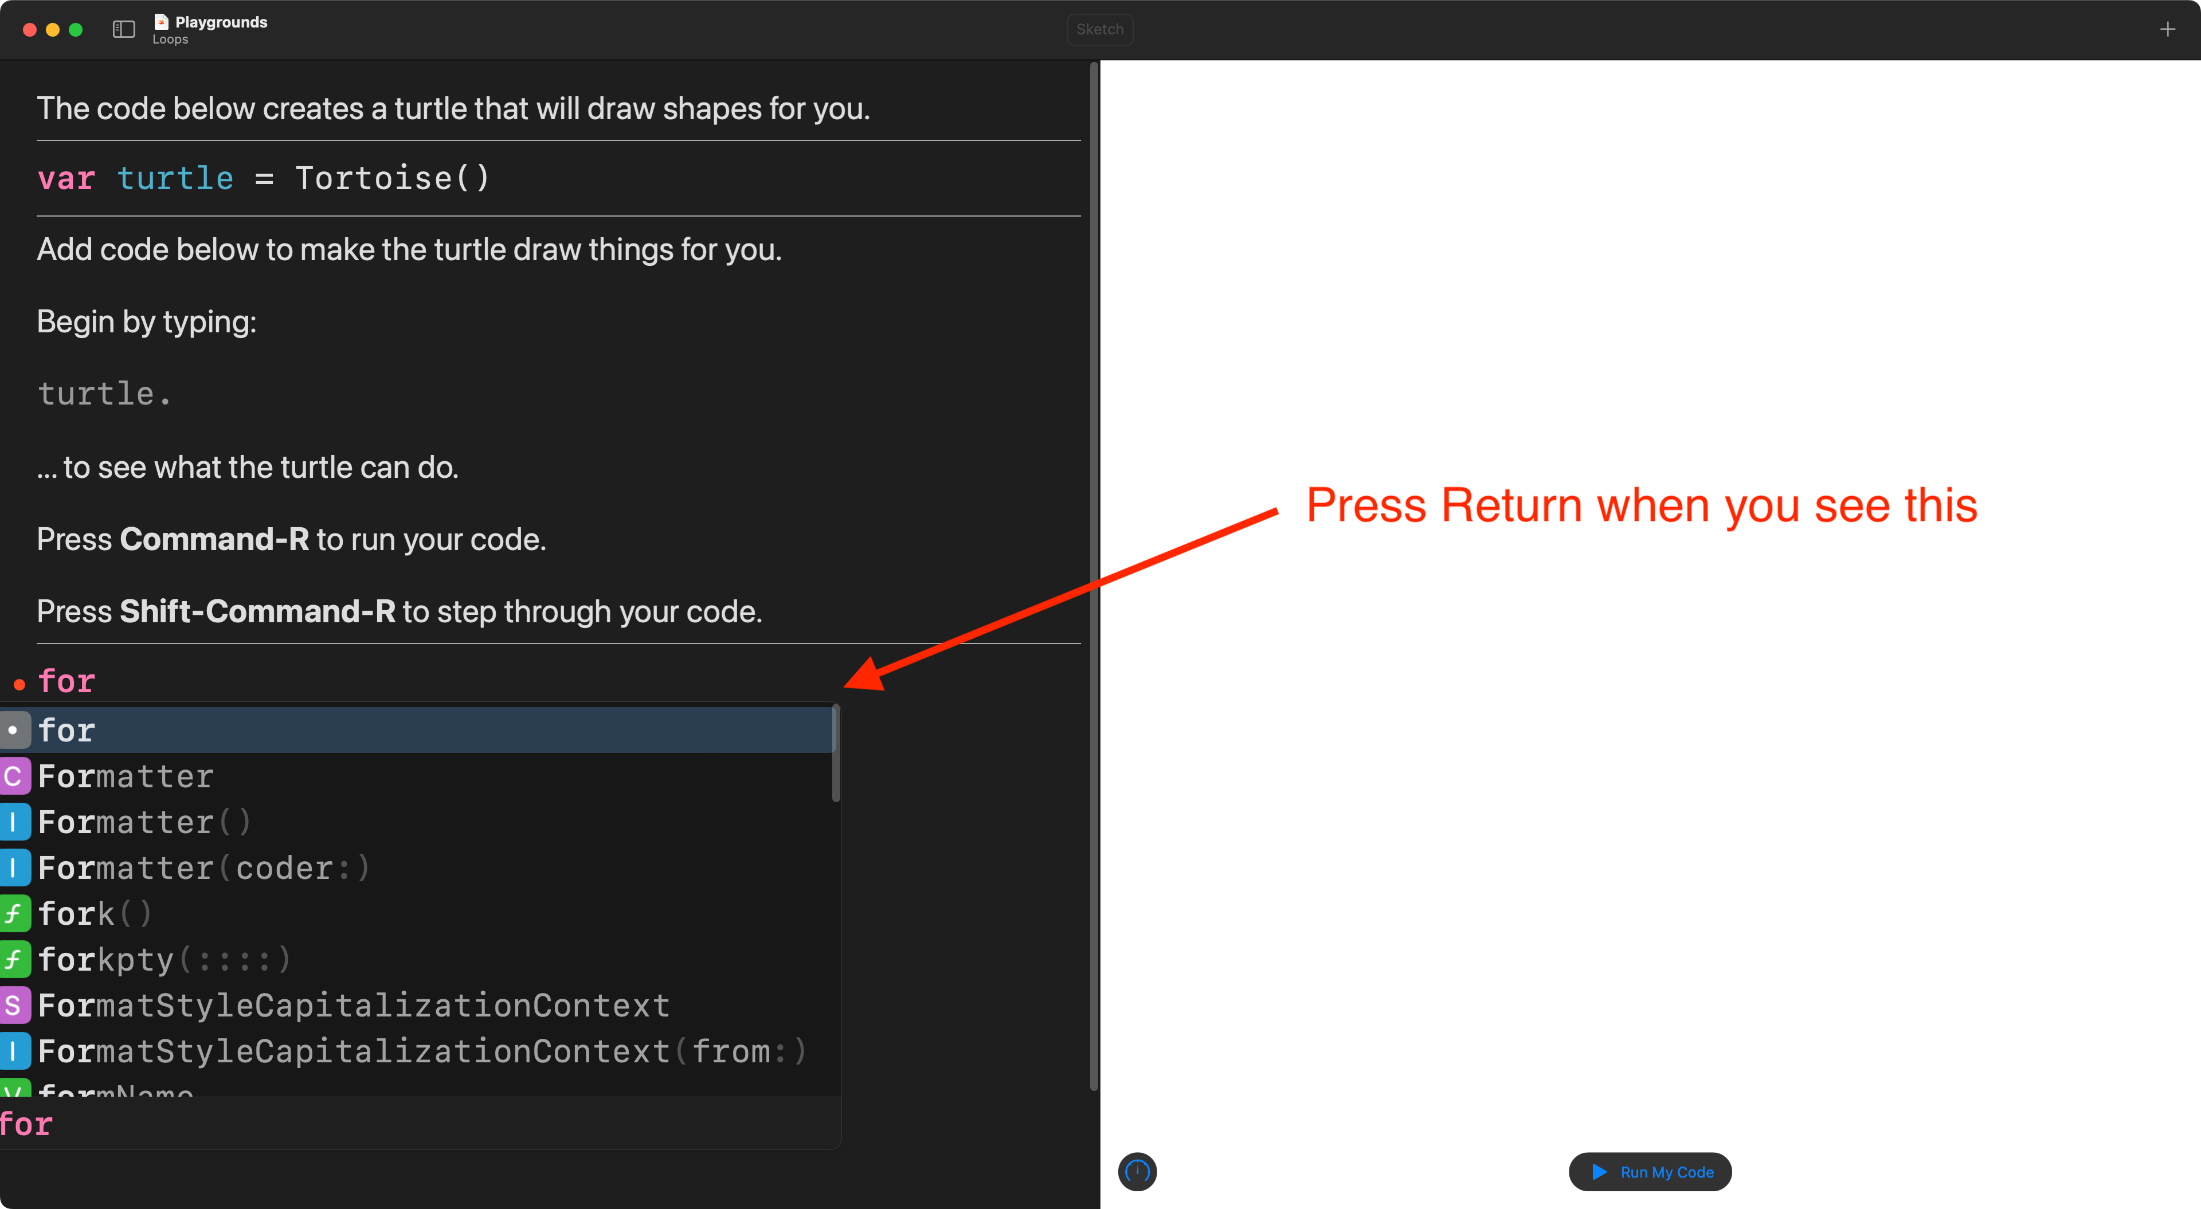Click the purple S struct icon
The width and height of the screenshot is (2201, 1209).
pos(14,1005)
